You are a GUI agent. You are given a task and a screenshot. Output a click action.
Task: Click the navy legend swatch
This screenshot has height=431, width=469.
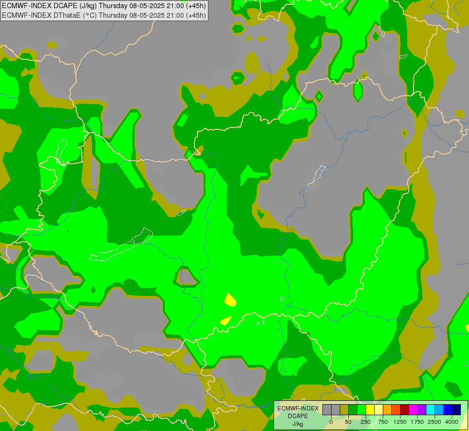pyautogui.click(x=457, y=410)
